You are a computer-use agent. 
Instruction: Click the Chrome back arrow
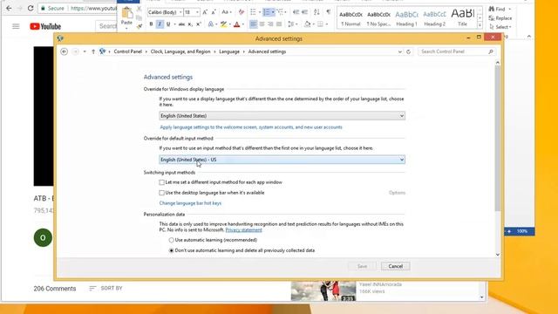[x=9, y=8]
